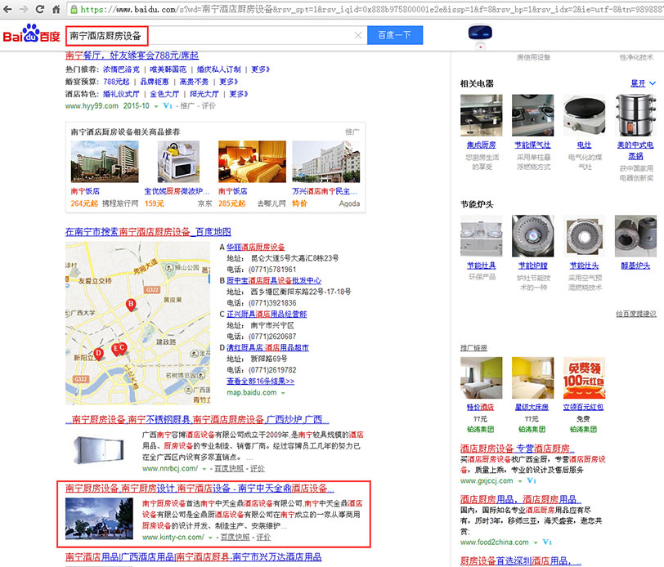
Task: Open the 酒店厨房设备_专营酒店厨房 ad link
Action: pos(518,448)
